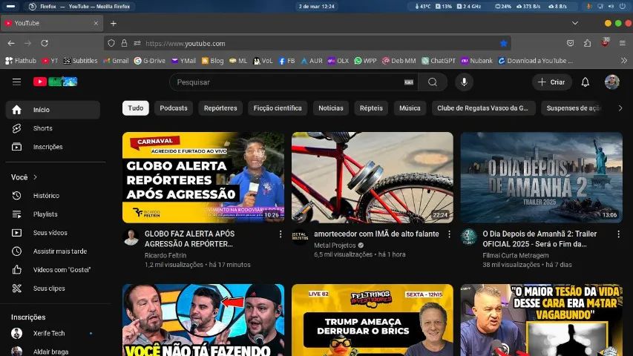
Task: Click the bookmark star in address bar
Action: click(503, 43)
